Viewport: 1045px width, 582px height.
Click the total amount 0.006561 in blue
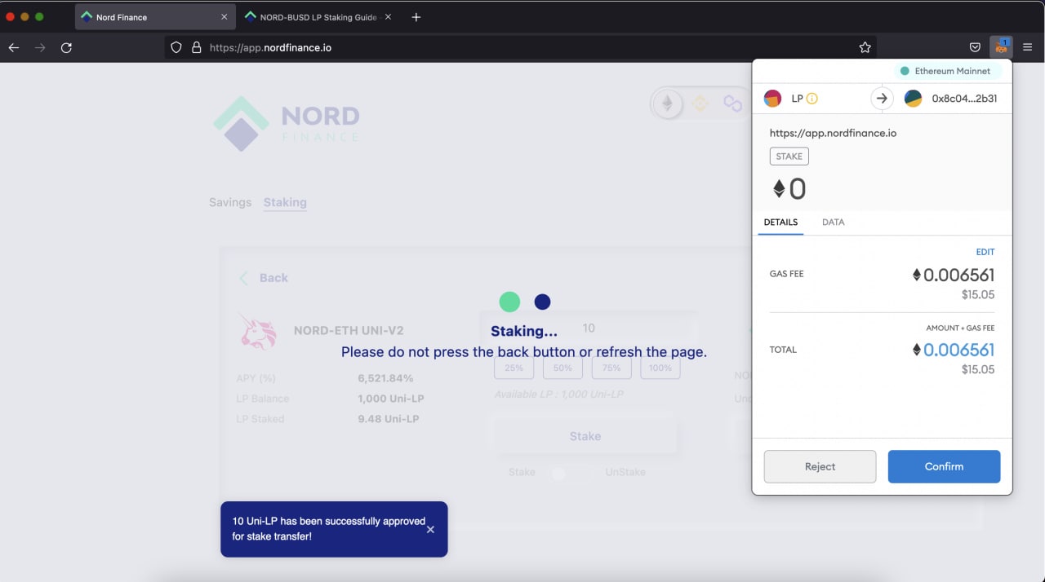pos(954,350)
